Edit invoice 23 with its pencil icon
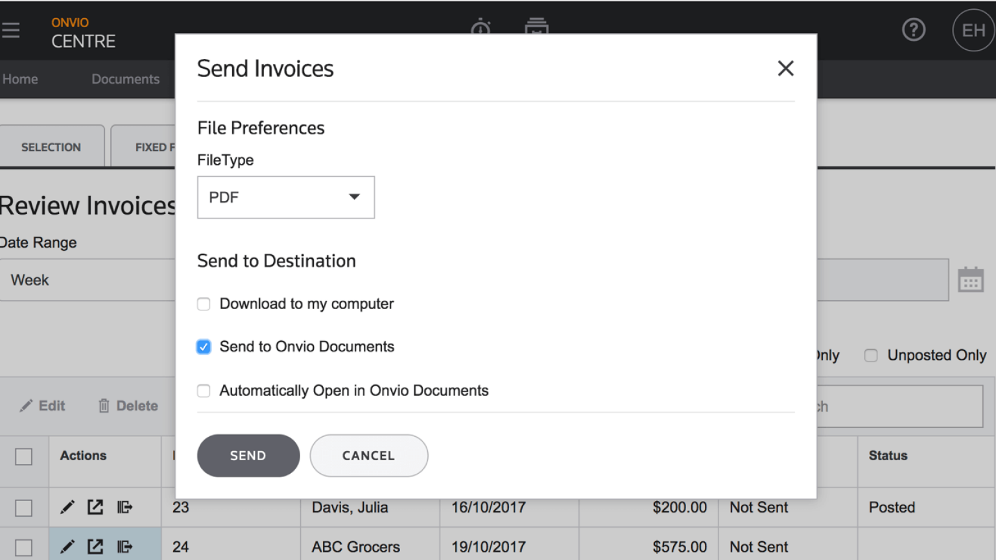996x560 pixels. tap(67, 507)
